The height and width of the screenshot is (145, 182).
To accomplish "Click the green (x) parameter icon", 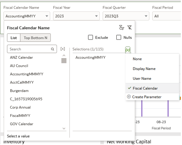I will [128, 50].
